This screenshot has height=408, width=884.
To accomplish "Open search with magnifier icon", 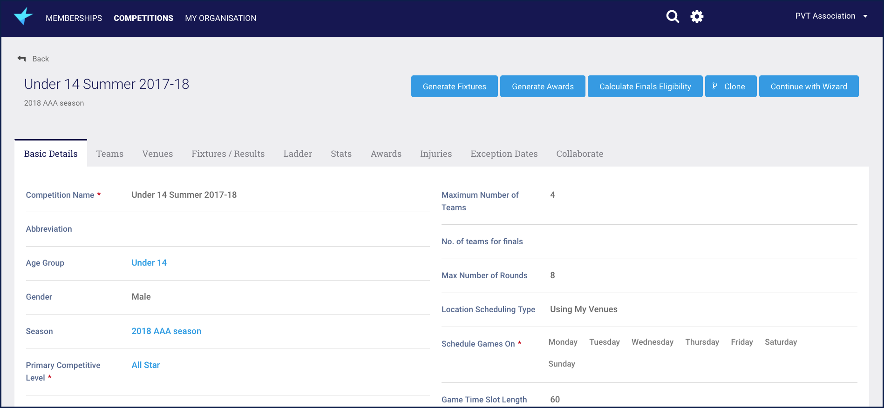I will 672,17.
